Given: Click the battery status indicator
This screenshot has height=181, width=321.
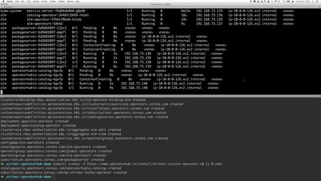Looking at the screenshot, I should 286,1.
